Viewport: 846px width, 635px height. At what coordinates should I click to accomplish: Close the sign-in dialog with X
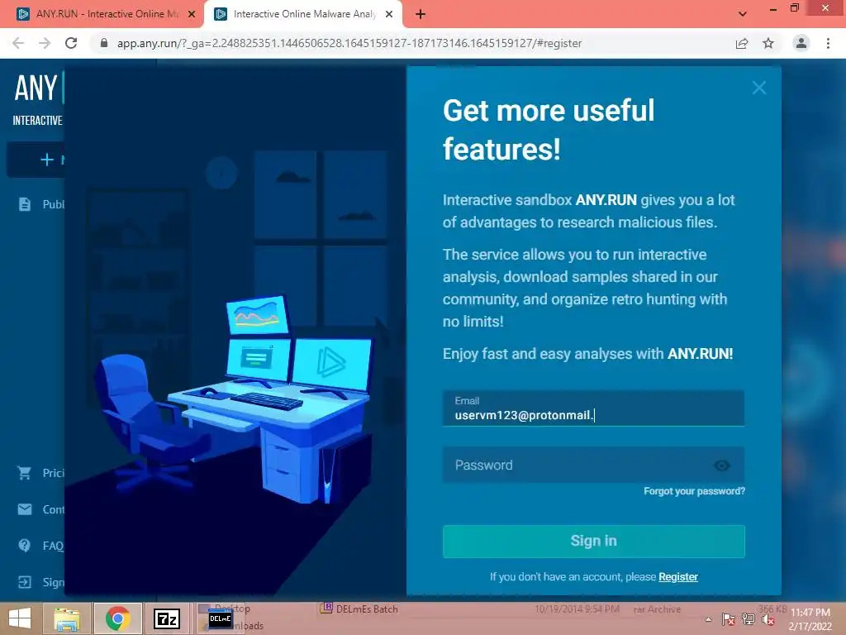click(758, 88)
